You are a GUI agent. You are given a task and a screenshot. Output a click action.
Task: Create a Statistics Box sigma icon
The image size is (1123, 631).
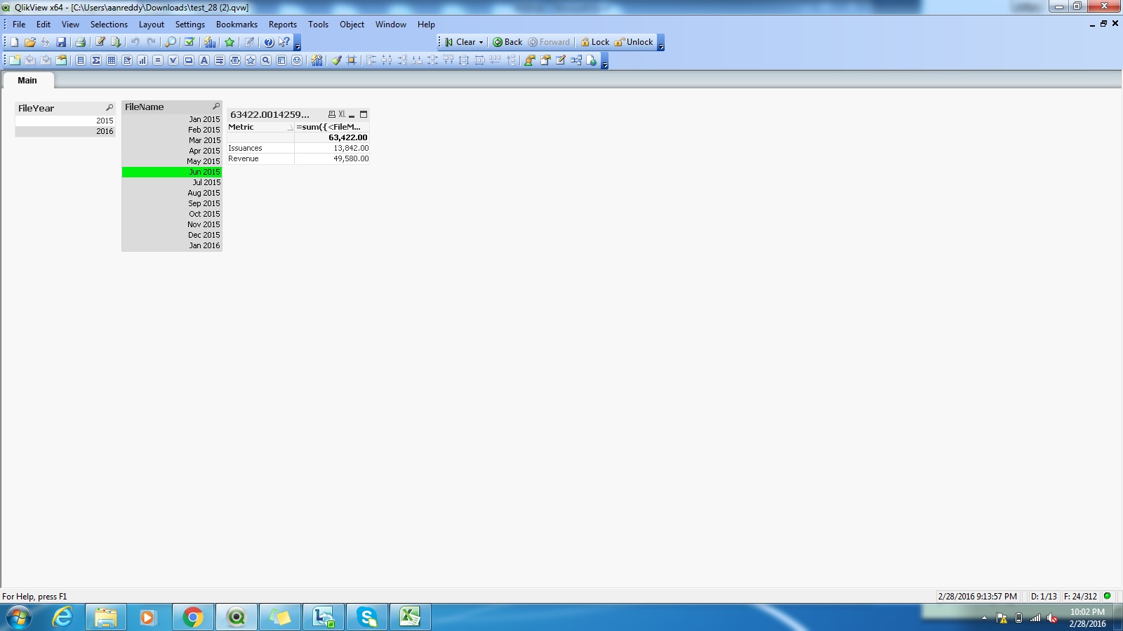96,60
